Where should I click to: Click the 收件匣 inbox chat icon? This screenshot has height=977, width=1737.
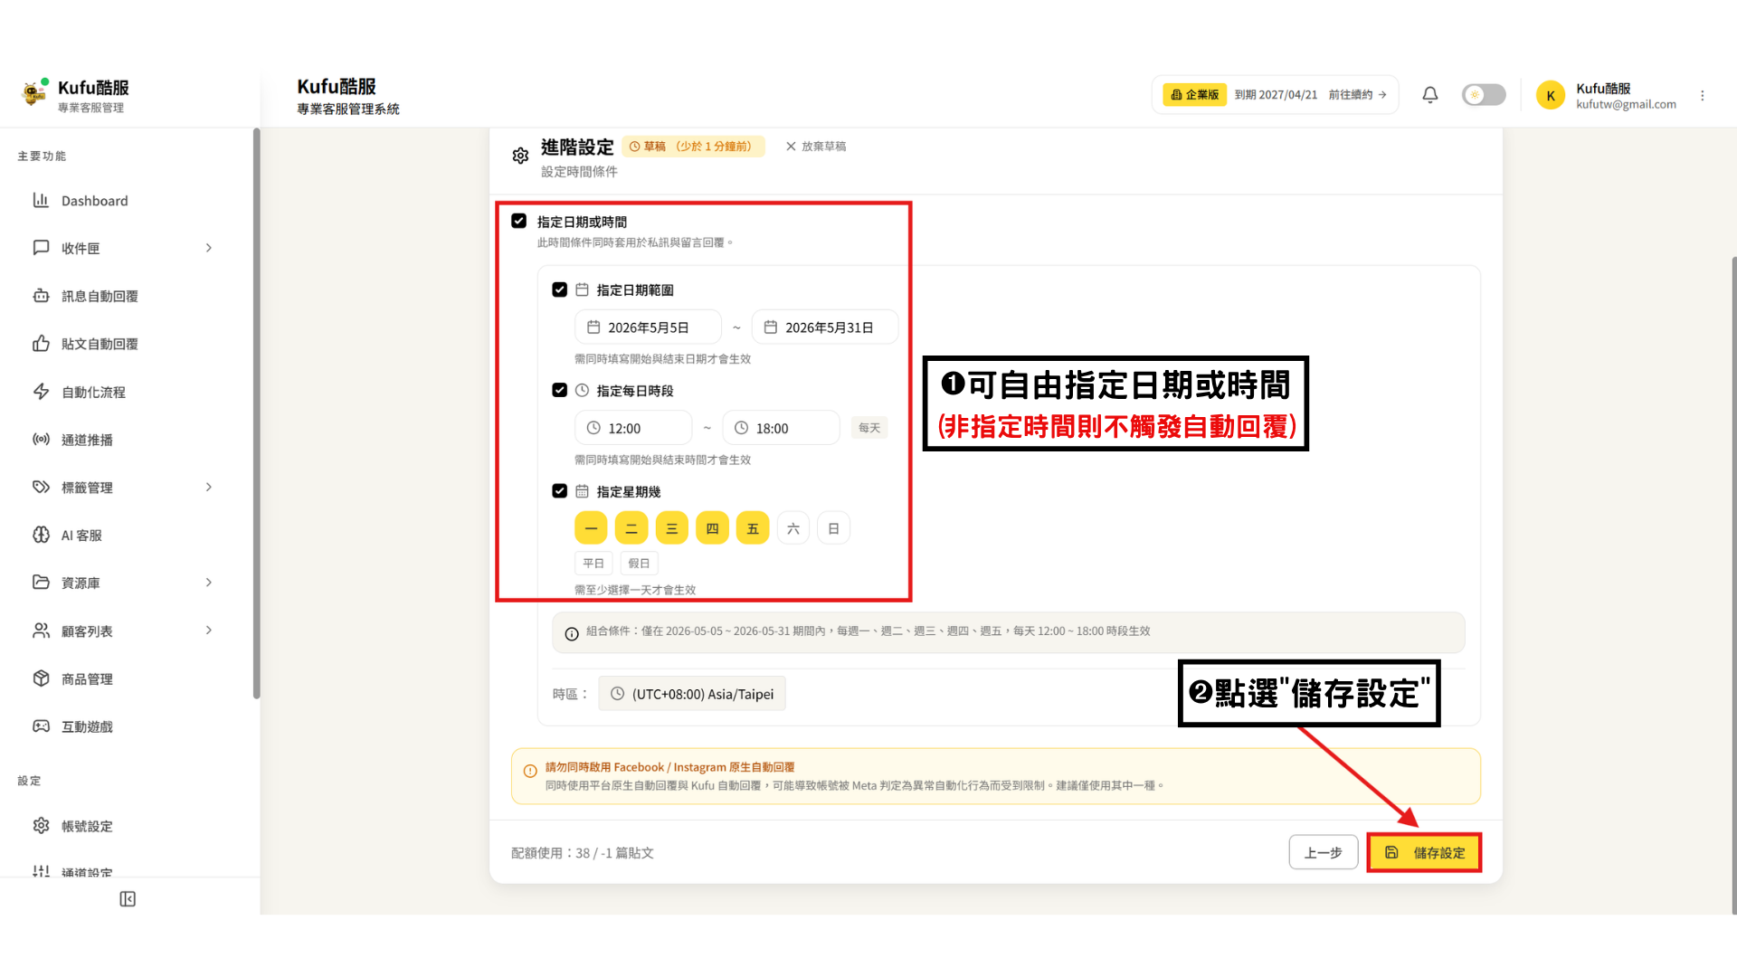pyautogui.click(x=41, y=248)
